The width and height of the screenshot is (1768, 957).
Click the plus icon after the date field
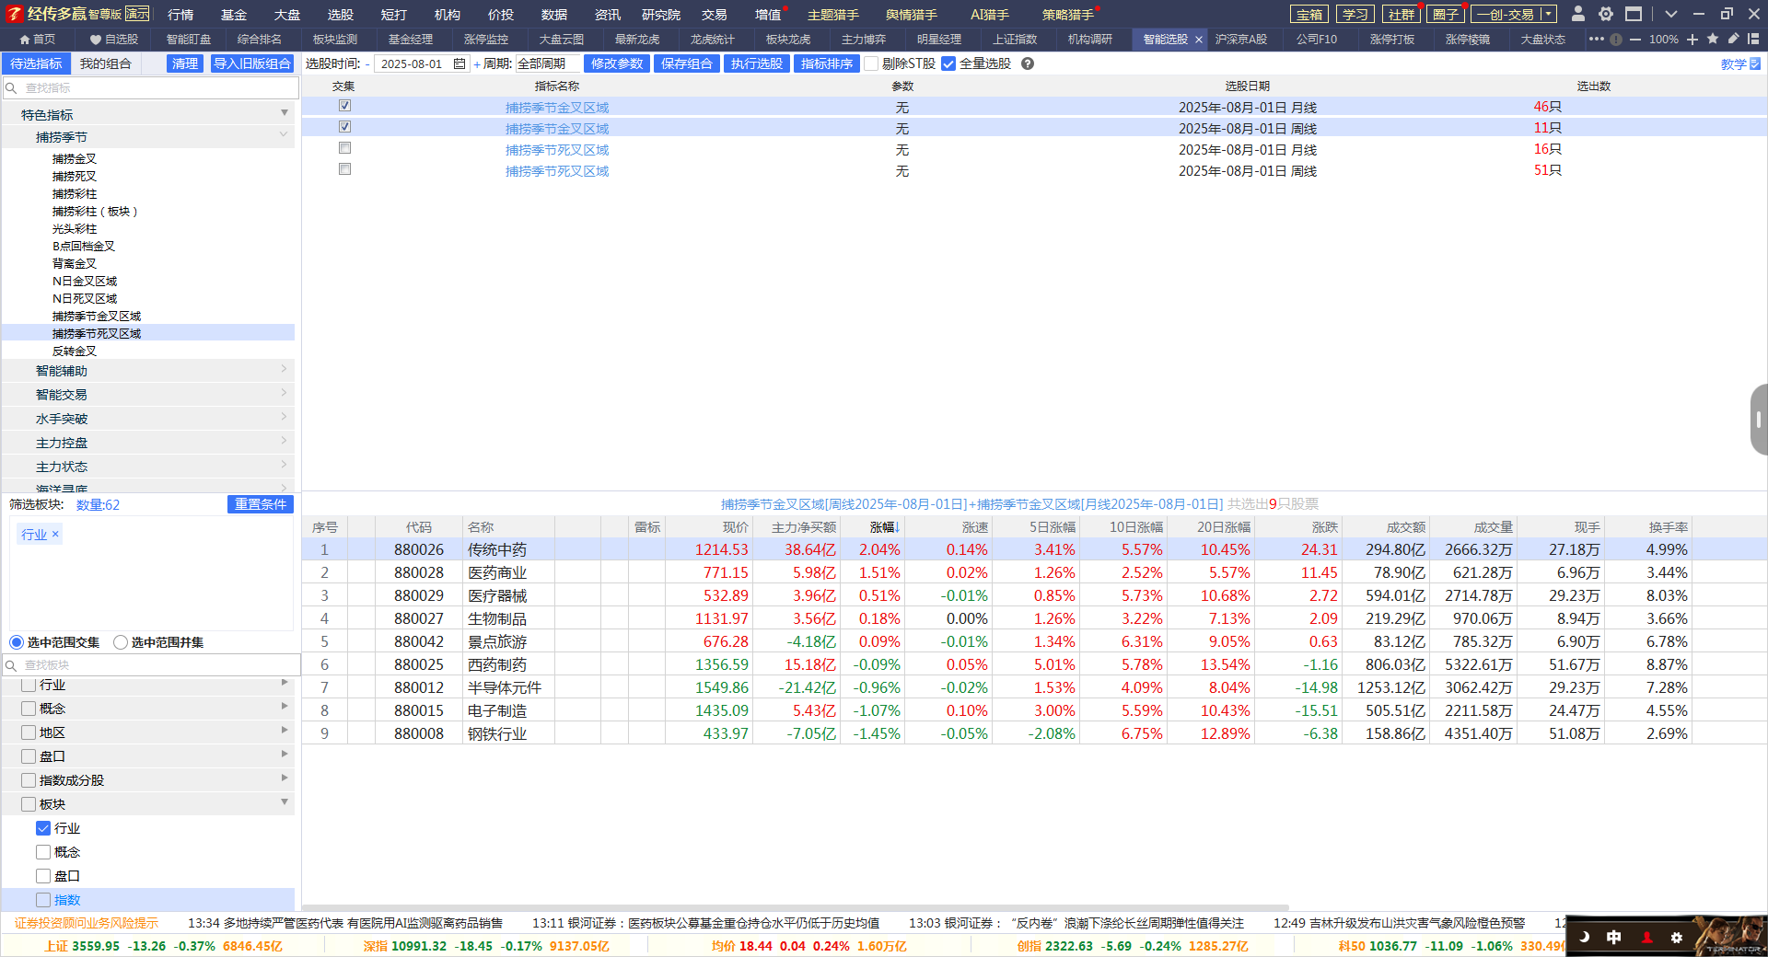click(477, 64)
